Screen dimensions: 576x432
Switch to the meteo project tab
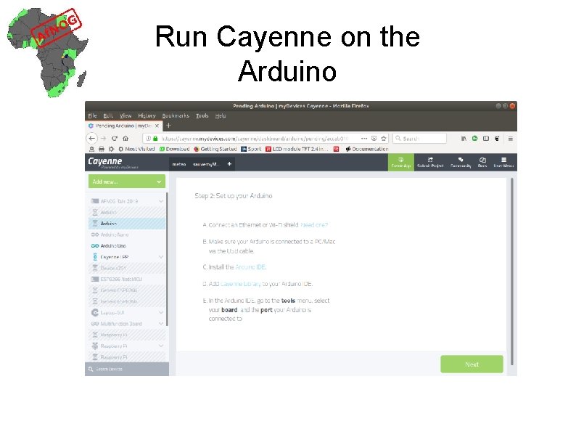179,164
